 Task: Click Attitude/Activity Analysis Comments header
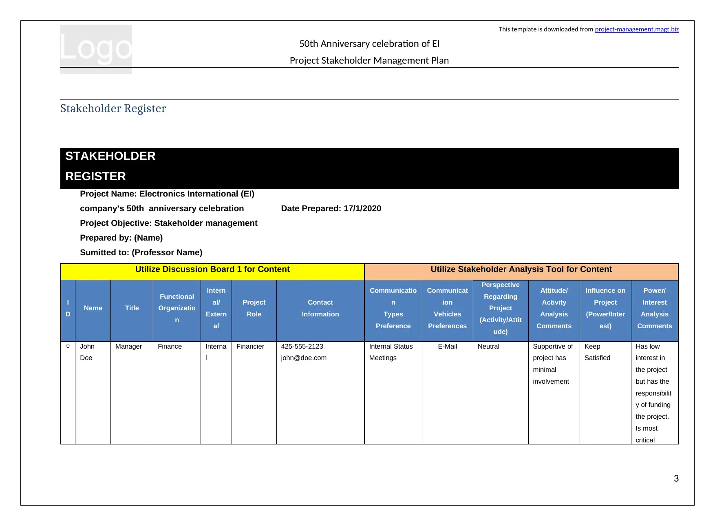coord(554,311)
